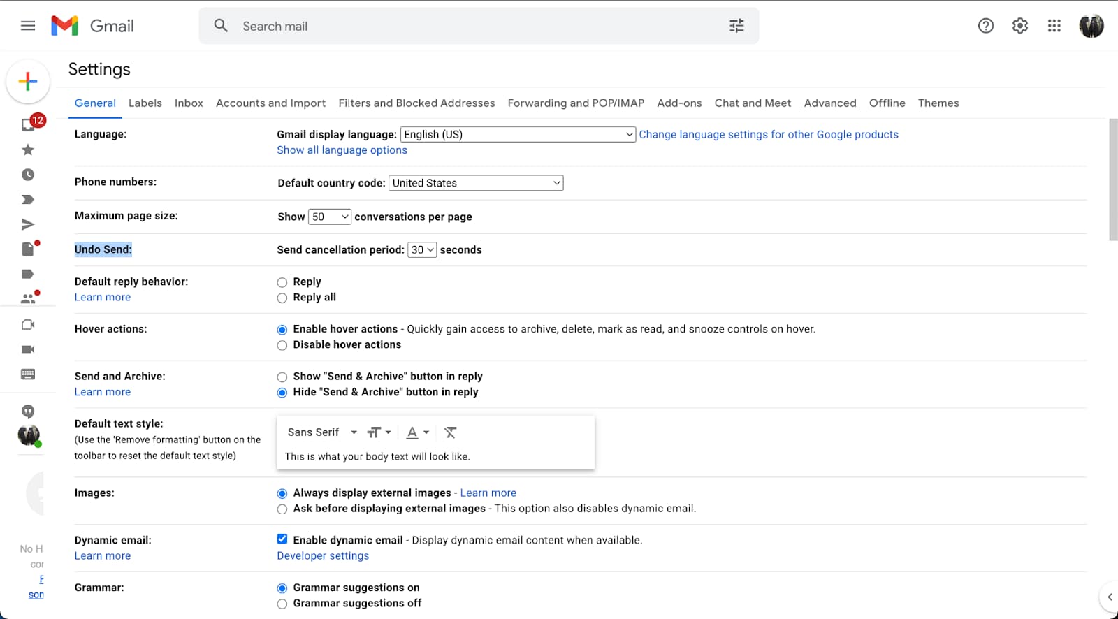Click the vertical scrollbar thumb
The image size is (1118, 619).
click(1113, 180)
